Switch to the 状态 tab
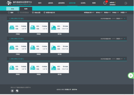 [13, 9]
